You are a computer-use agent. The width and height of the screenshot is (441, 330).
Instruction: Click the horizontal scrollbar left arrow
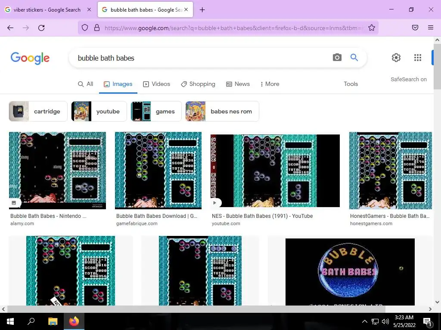tap(3, 309)
